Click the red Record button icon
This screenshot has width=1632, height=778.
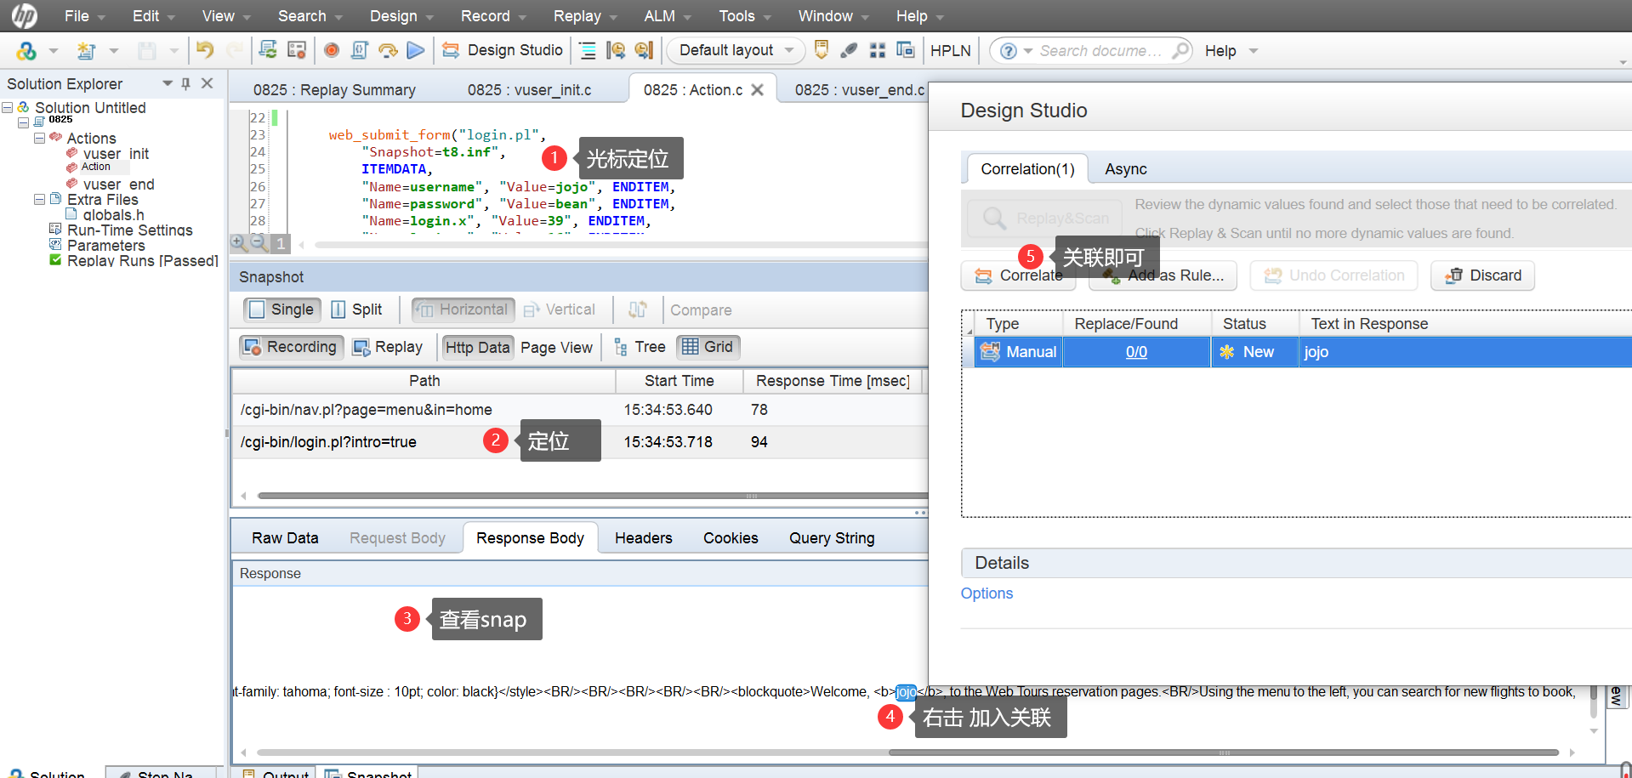pos(332,50)
